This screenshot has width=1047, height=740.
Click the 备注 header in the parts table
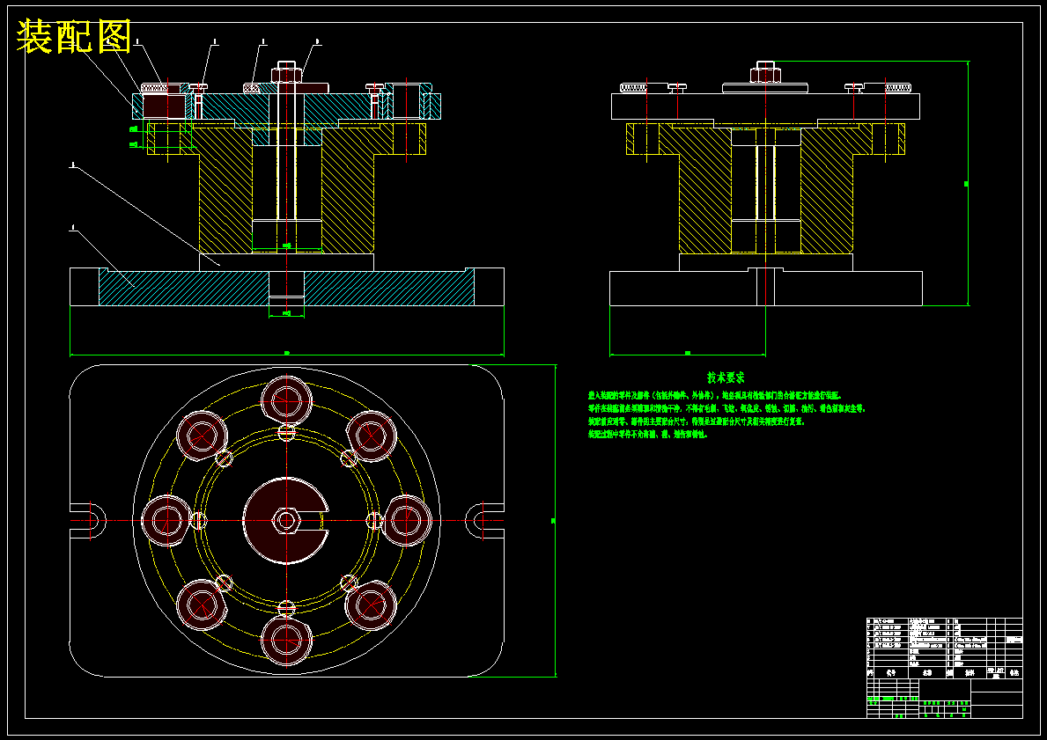pos(1015,674)
